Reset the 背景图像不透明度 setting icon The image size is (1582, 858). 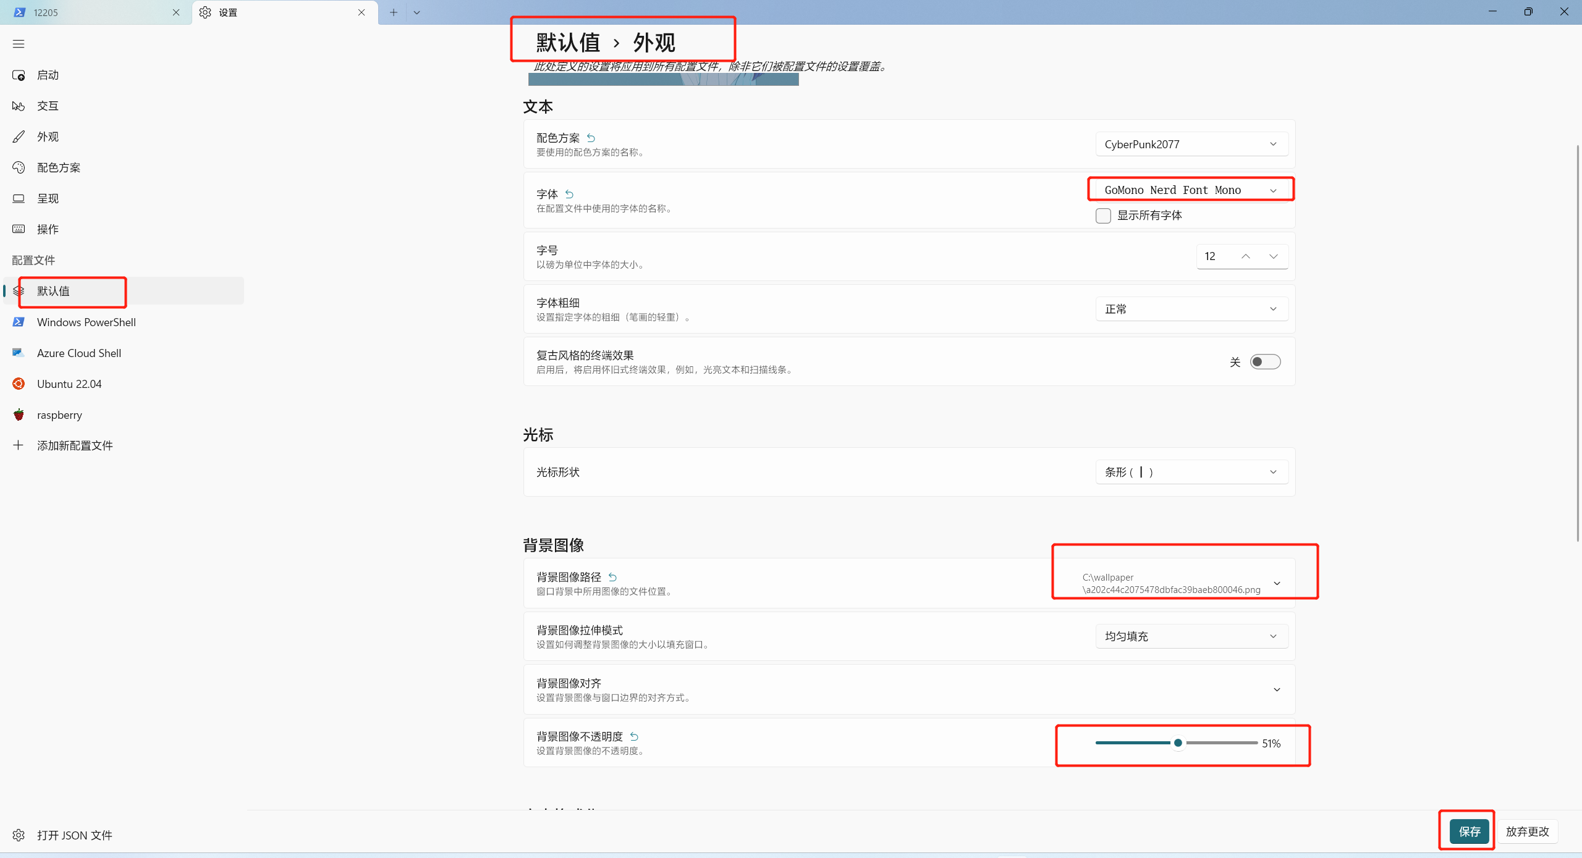pyautogui.click(x=634, y=736)
